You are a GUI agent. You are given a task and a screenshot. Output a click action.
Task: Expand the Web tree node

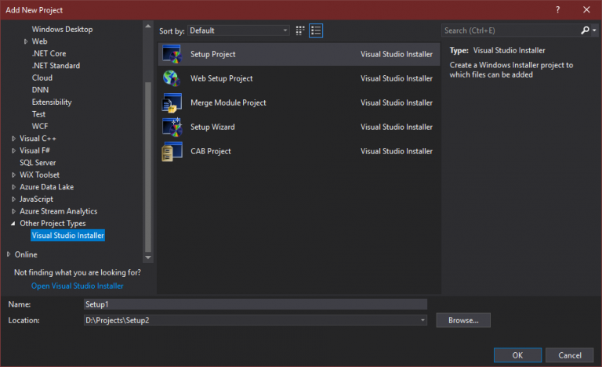click(x=26, y=41)
